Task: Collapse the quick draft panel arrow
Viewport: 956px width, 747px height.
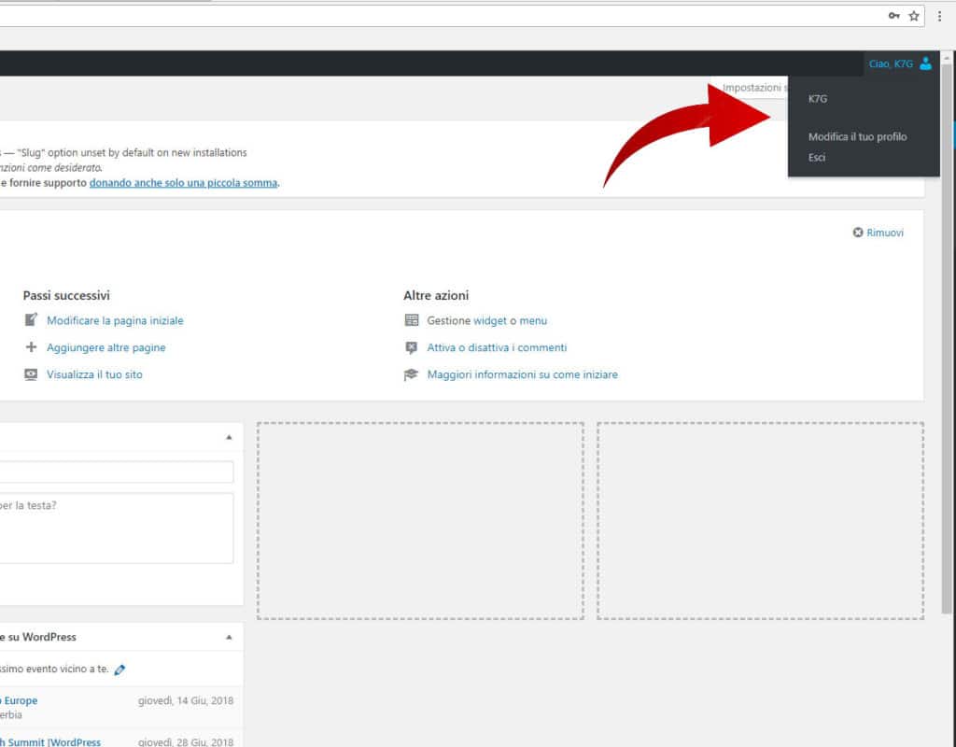Action: click(229, 437)
